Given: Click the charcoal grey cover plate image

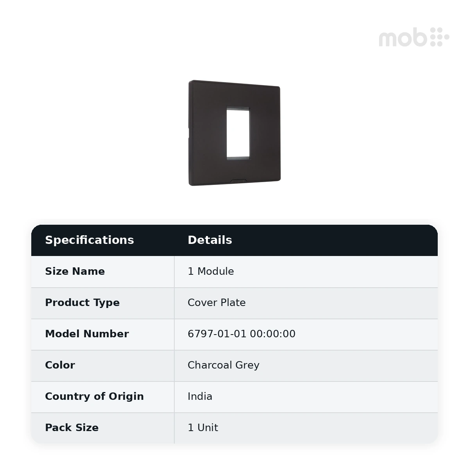Looking at the screenshot, I should pos(234,133).
